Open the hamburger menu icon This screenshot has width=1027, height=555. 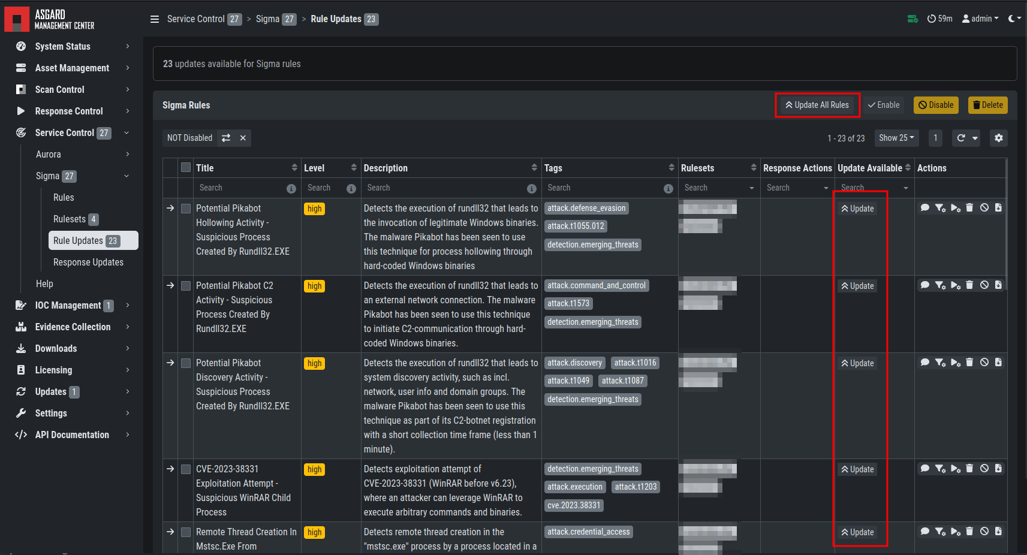[155, 19]
